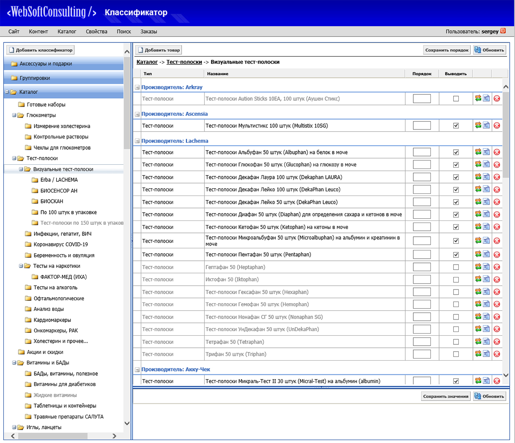Delete the Hexaphan product row
The height and width of the screenshot is (443, 515).
click(x=497, y=292)
